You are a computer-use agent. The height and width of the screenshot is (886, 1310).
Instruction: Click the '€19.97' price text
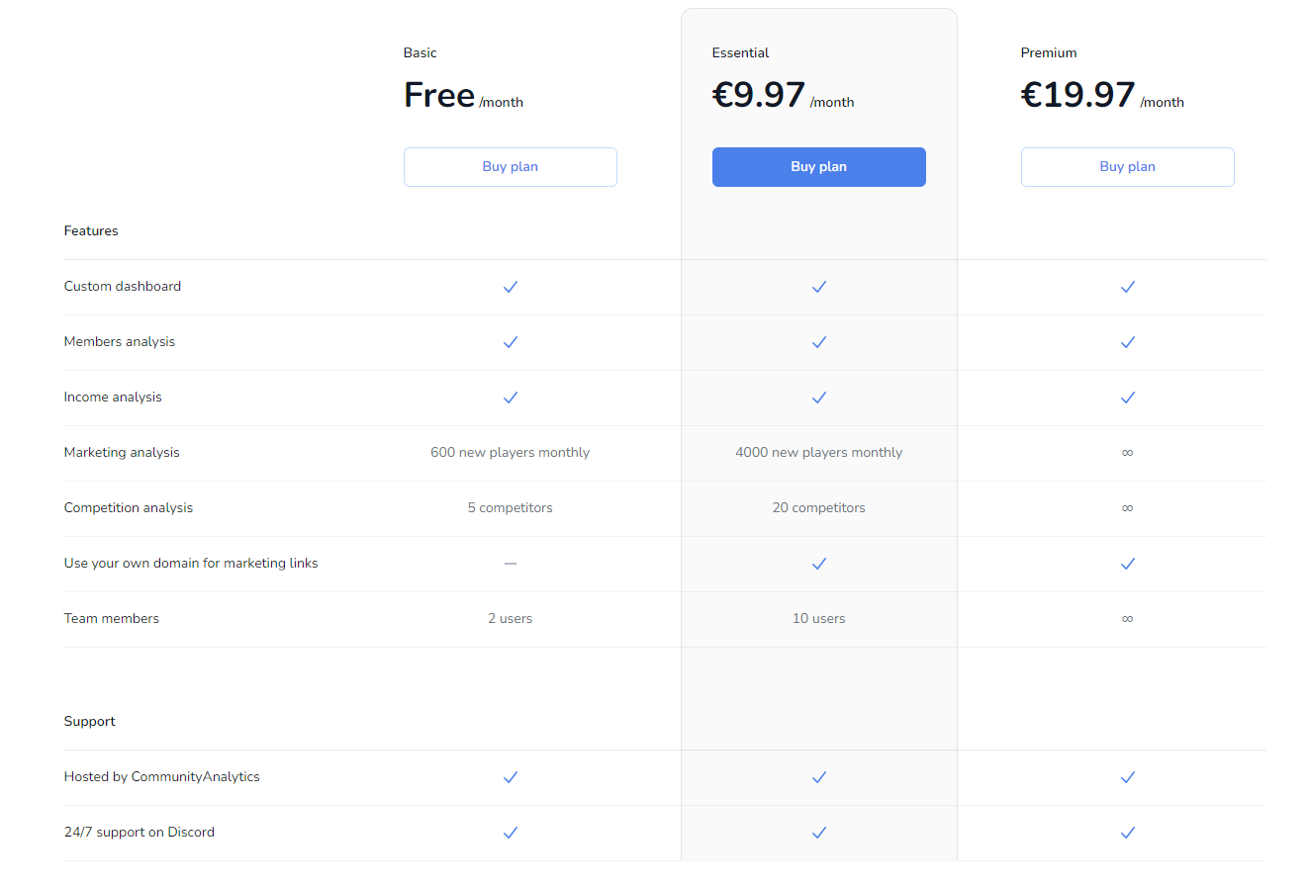[1078, 95]
